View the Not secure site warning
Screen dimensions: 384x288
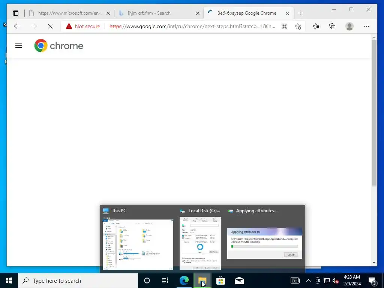click(x=83, y=26)
